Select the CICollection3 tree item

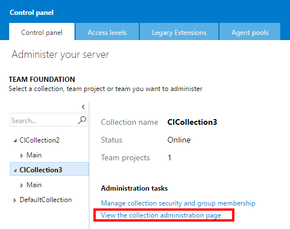[49, 169]
